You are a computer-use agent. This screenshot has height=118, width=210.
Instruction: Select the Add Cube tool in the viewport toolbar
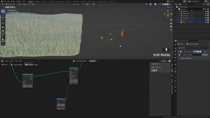coord(3,44)
